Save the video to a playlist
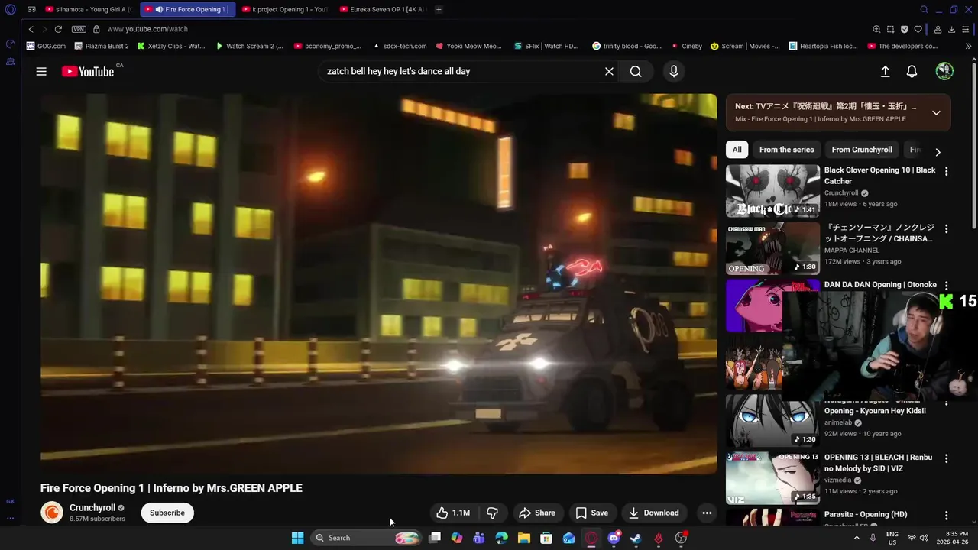Screen dimensions: 978x550 pyautogui.click(x=592, y=513)
